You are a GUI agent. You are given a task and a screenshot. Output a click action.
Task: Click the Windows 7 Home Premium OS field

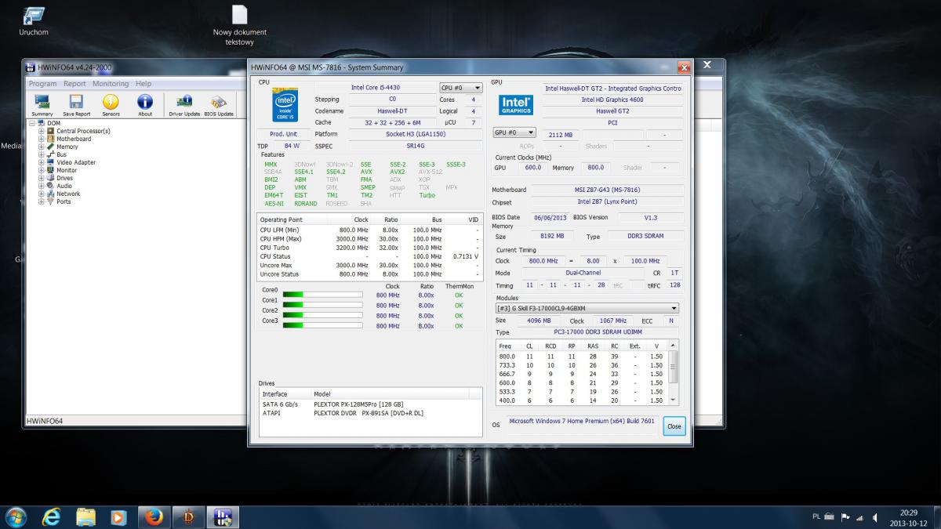581,422
